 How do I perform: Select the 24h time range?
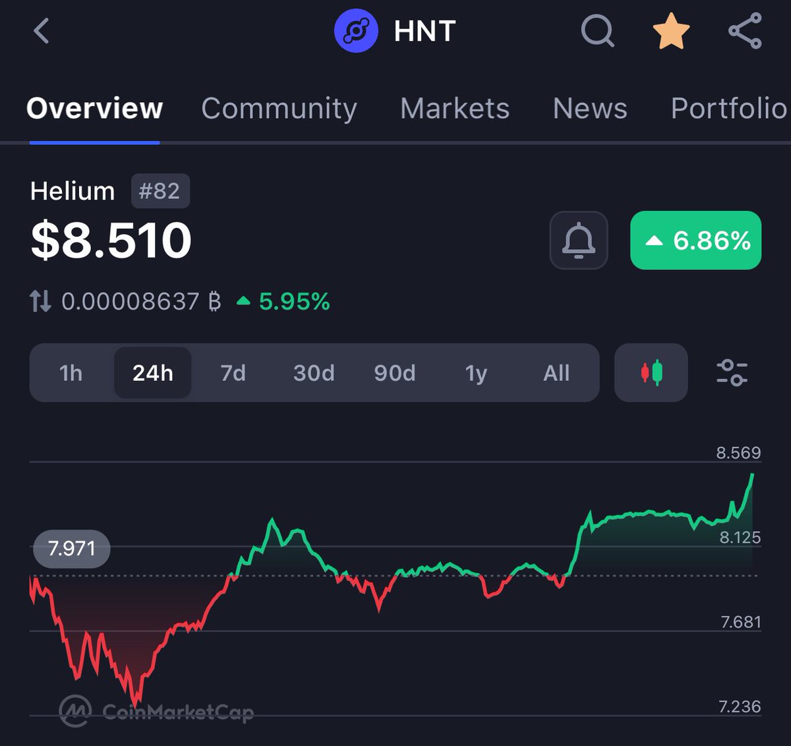pos(153,373)
